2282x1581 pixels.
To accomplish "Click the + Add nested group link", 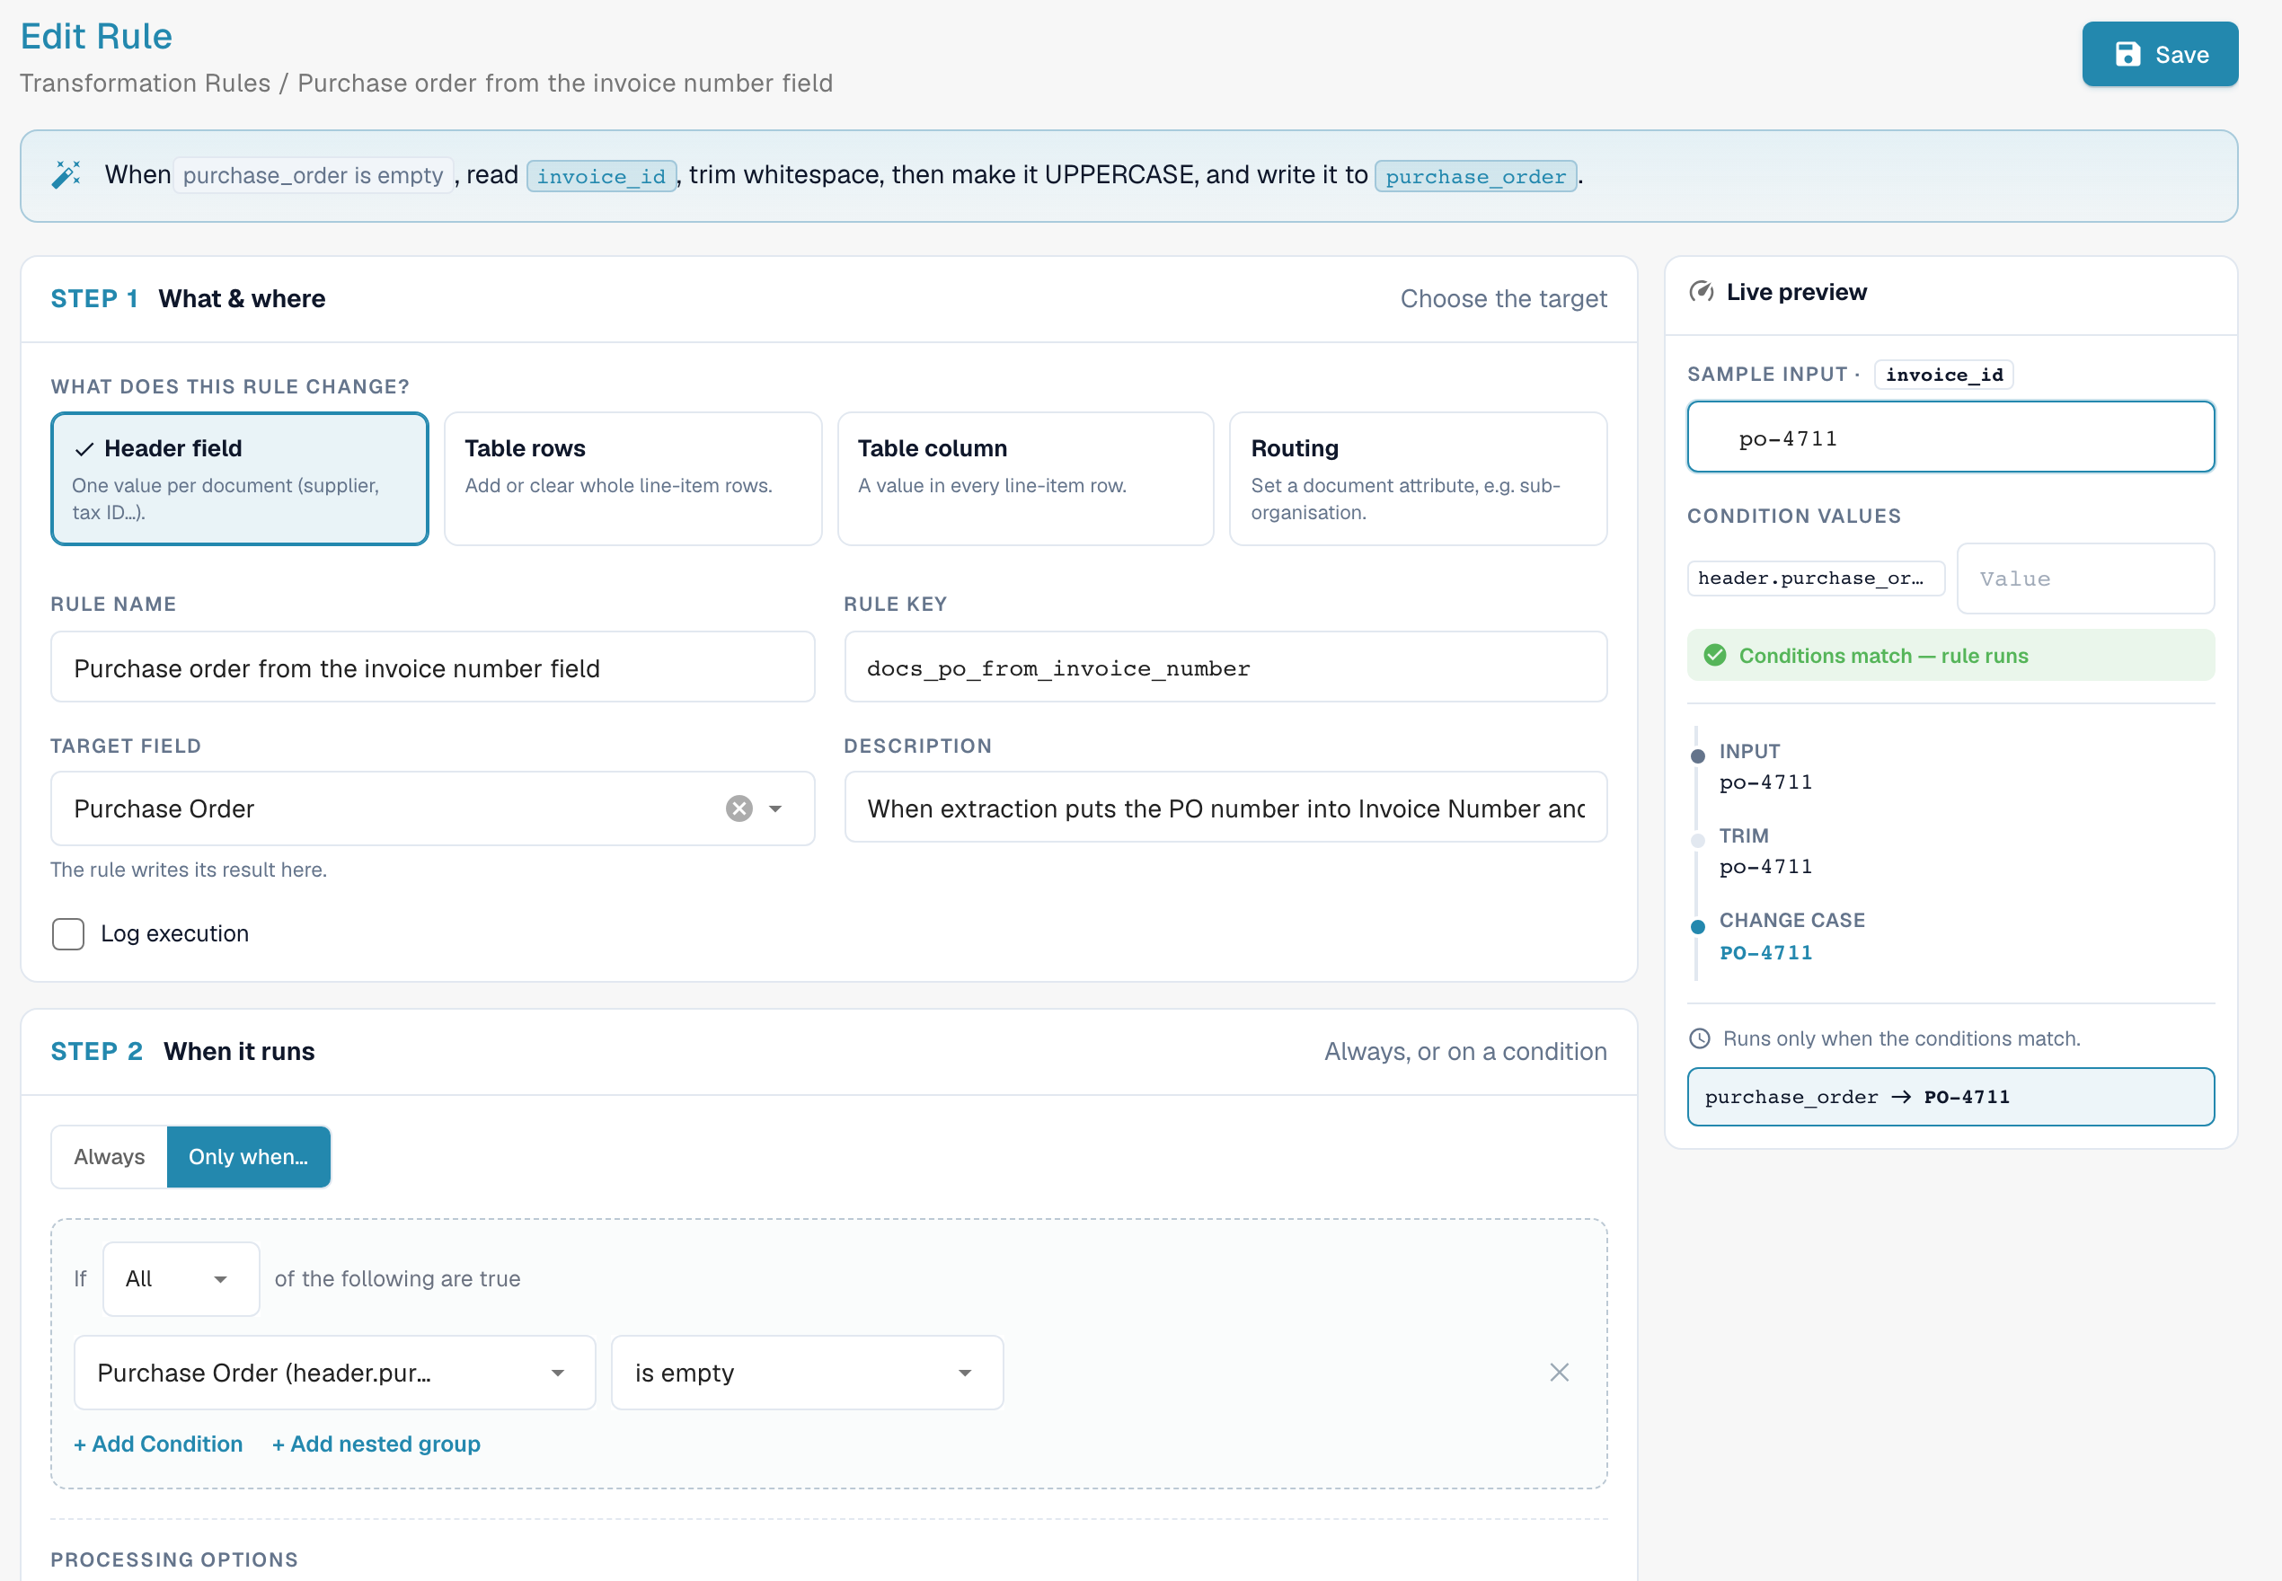I will 376,1444.
